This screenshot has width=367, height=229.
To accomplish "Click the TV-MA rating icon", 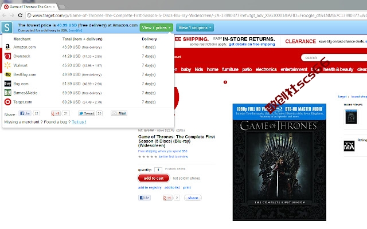I will coord(349,146).
